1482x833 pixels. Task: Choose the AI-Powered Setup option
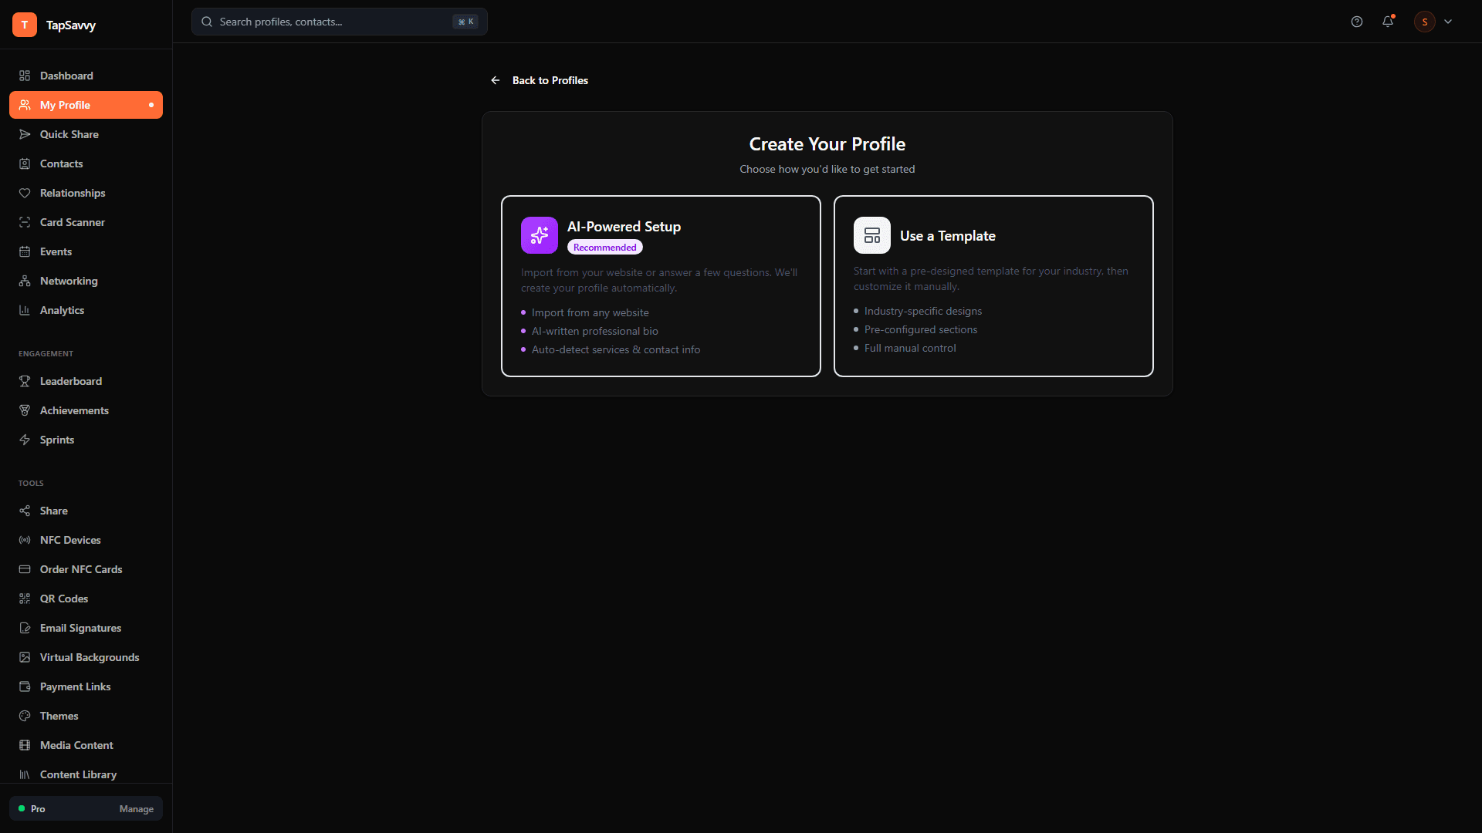[x=660, y=285]
